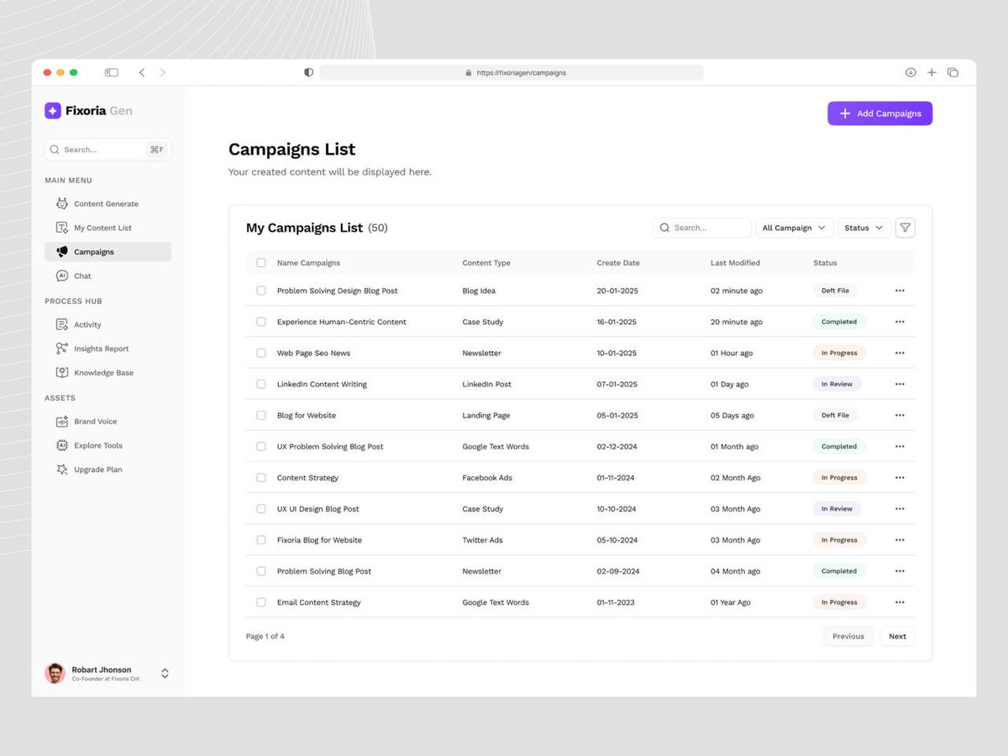Open the Status filter dropdown
This screenshot has height=756, width=1008.
tap(864, 228)
